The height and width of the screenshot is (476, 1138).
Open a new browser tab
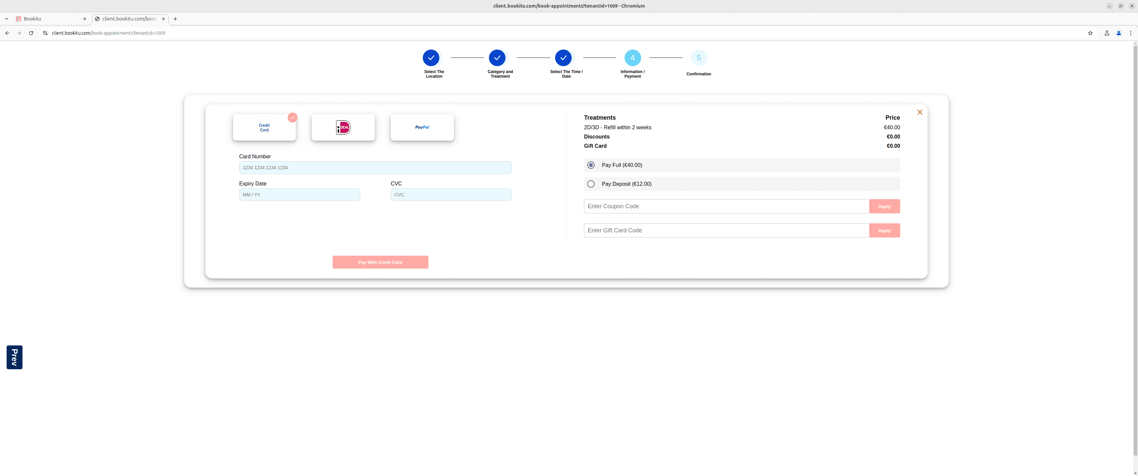click(x=175, y=19)
